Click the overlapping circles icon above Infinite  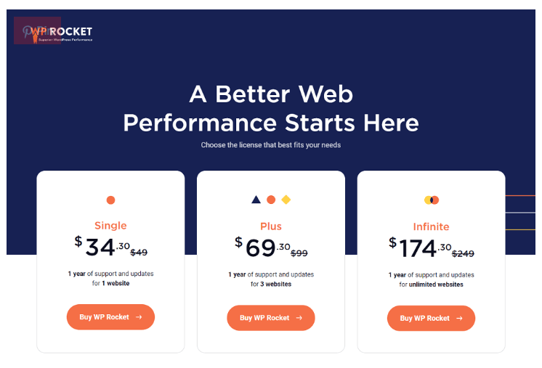[432, 200]
